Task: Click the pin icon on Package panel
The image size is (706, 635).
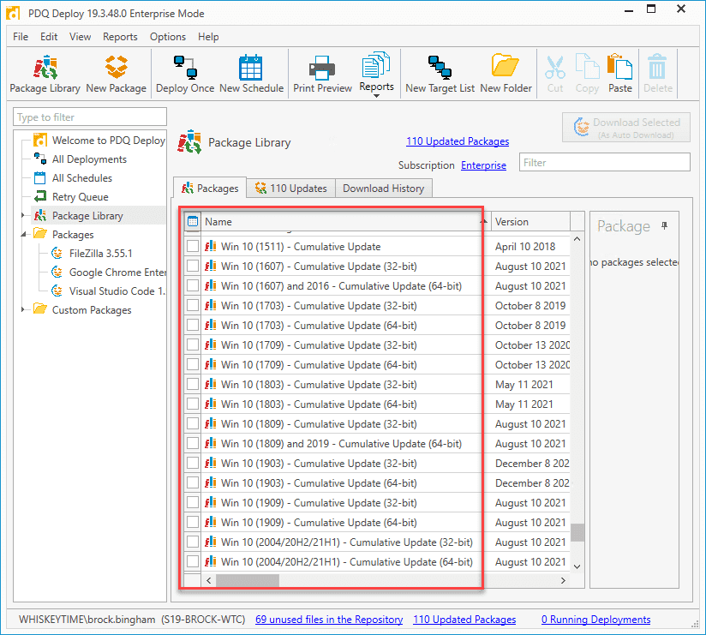Action: 664,225
